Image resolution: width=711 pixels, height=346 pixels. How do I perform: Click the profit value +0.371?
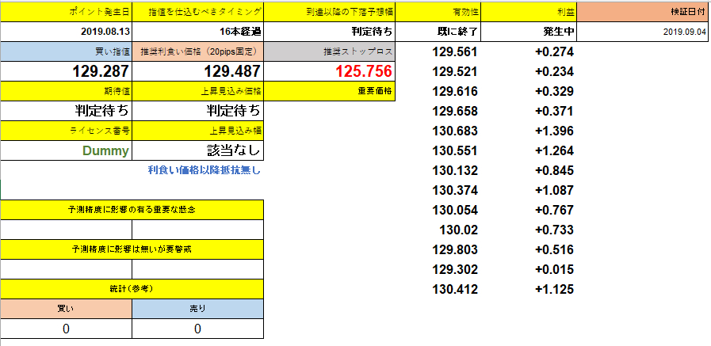(x=554, y=112)
